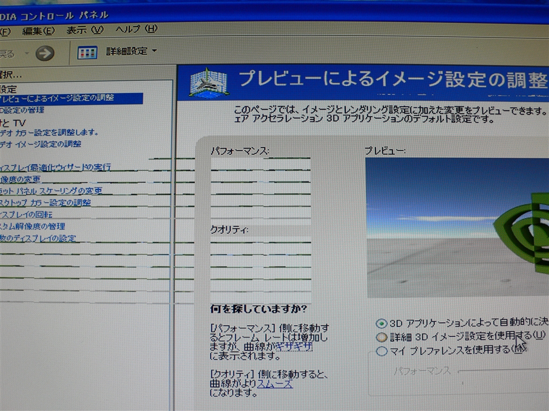Open the 表示(V) menu
This screenshot has width=549, height=411.
(x=85, y=30)
